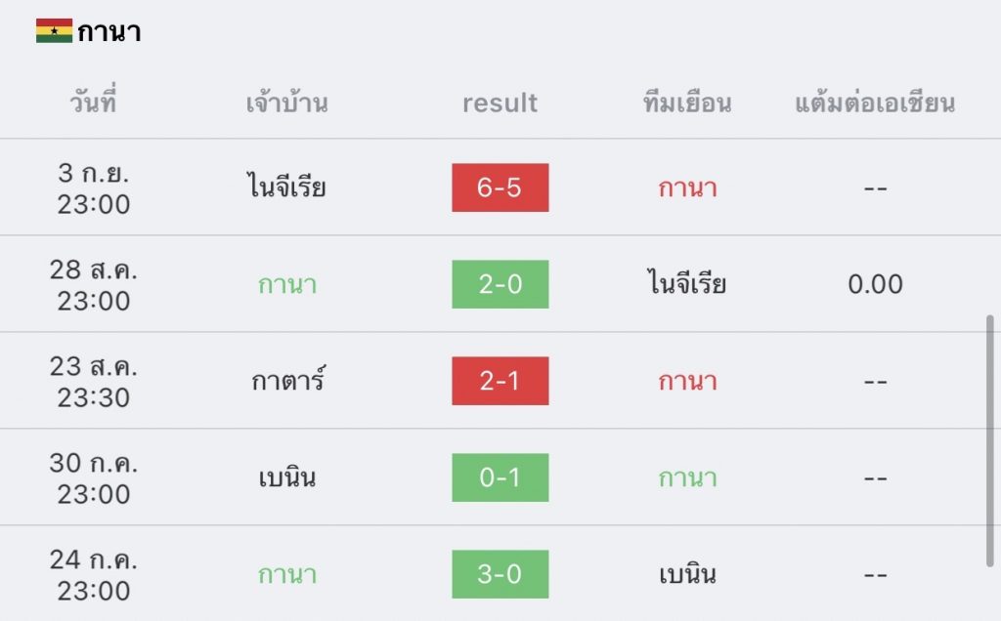Click the green 0-1 score badge
This screenshot has width=1001, height=621.
click(500, 477)
